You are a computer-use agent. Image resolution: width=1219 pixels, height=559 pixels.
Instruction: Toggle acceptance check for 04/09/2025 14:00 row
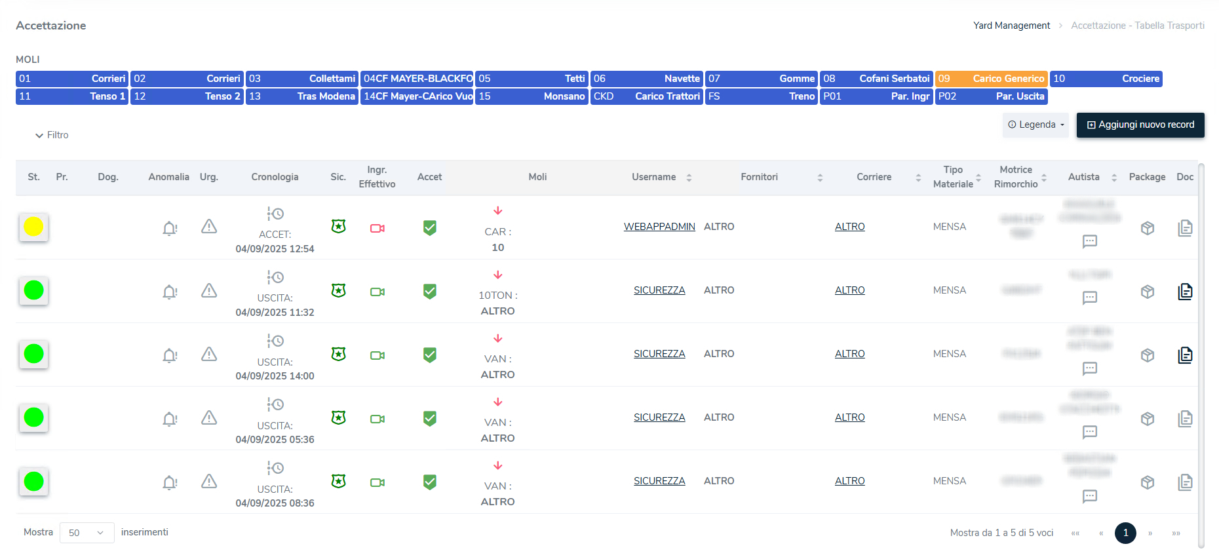(x=430, y=355)
